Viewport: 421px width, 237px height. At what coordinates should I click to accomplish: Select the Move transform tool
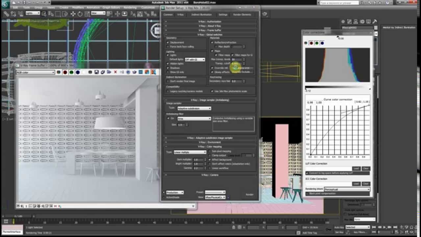(x=73, y=14)
